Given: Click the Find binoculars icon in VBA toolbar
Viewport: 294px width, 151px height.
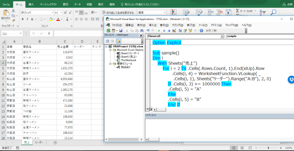Looking at the screenshot, I should [x=142, y=31].
